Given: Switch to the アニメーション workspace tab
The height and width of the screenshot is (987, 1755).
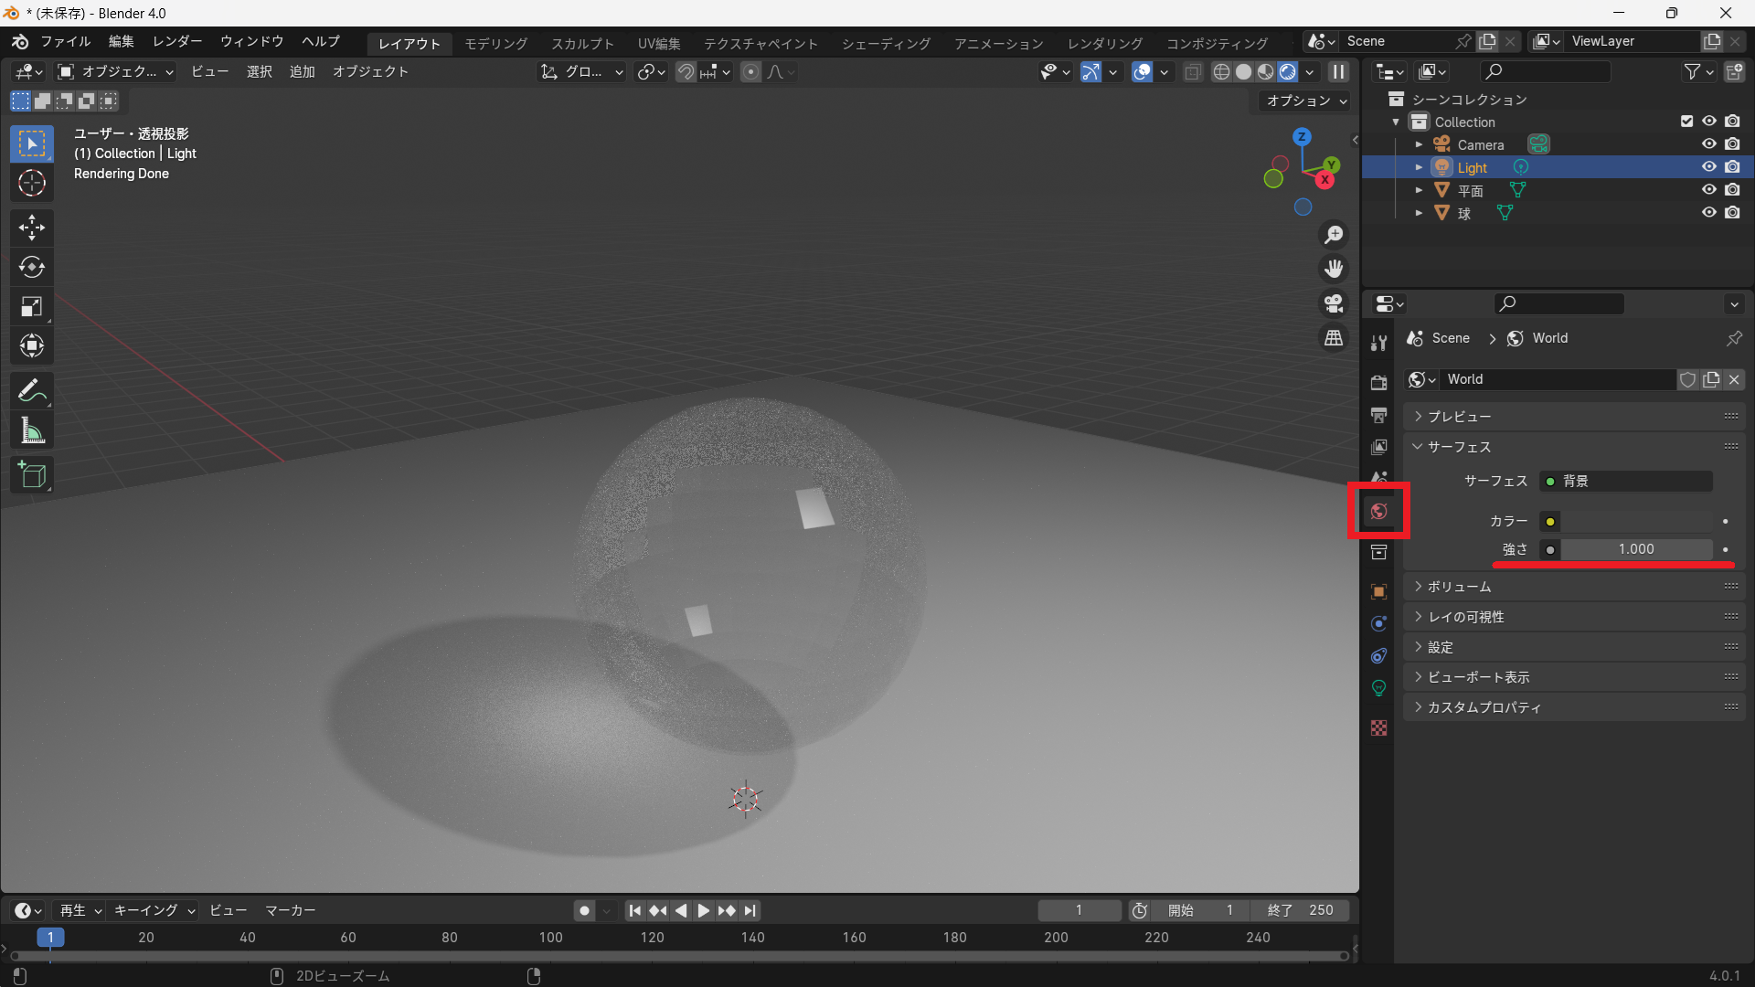Looking at the screenshot, I should point(999,44).
